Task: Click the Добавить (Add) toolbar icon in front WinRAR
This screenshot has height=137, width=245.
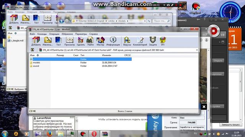Action: [36, 41]
